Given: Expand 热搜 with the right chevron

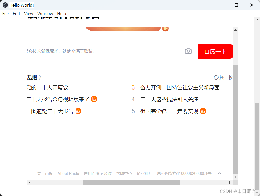Looking at the screenshot, I should point(40,77).
